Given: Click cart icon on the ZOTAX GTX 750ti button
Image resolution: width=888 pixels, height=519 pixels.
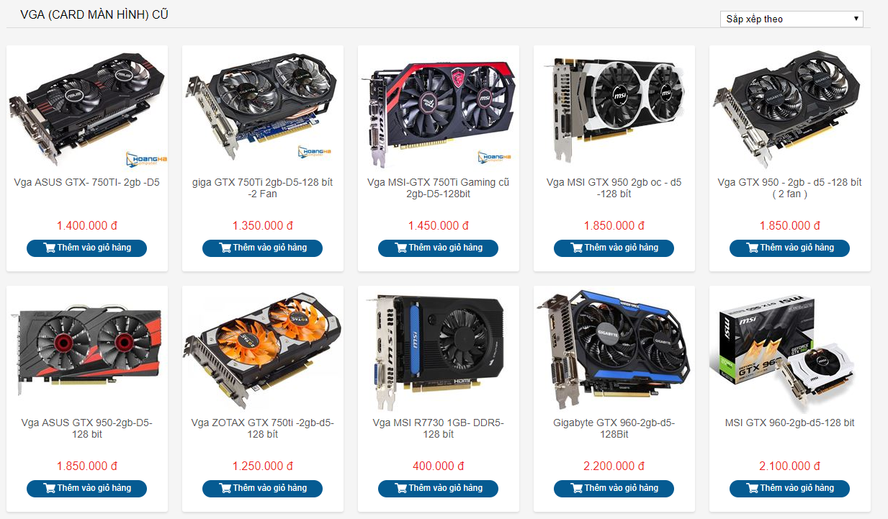Looking at the screenshot, I should click(225, 488).
